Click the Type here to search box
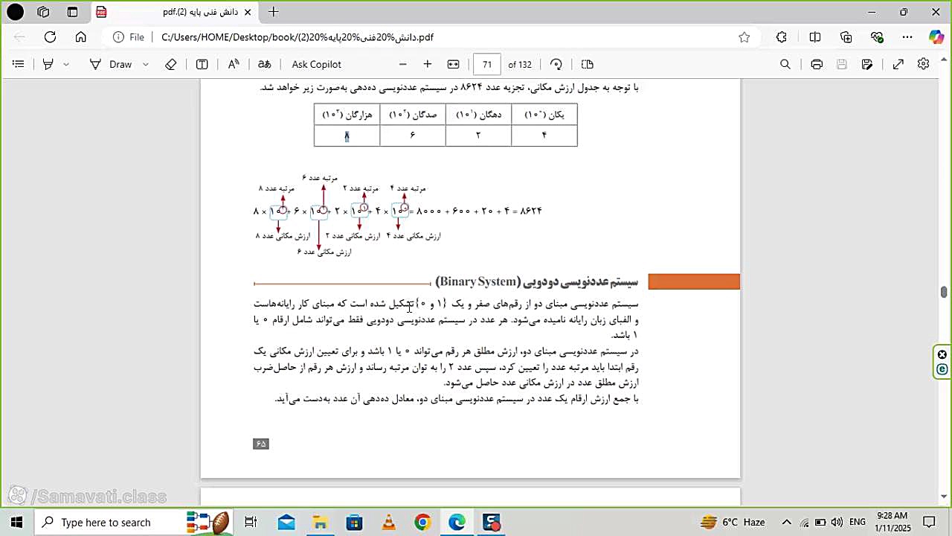This screenshot has height=536, width=952. (x=135, y=523)
